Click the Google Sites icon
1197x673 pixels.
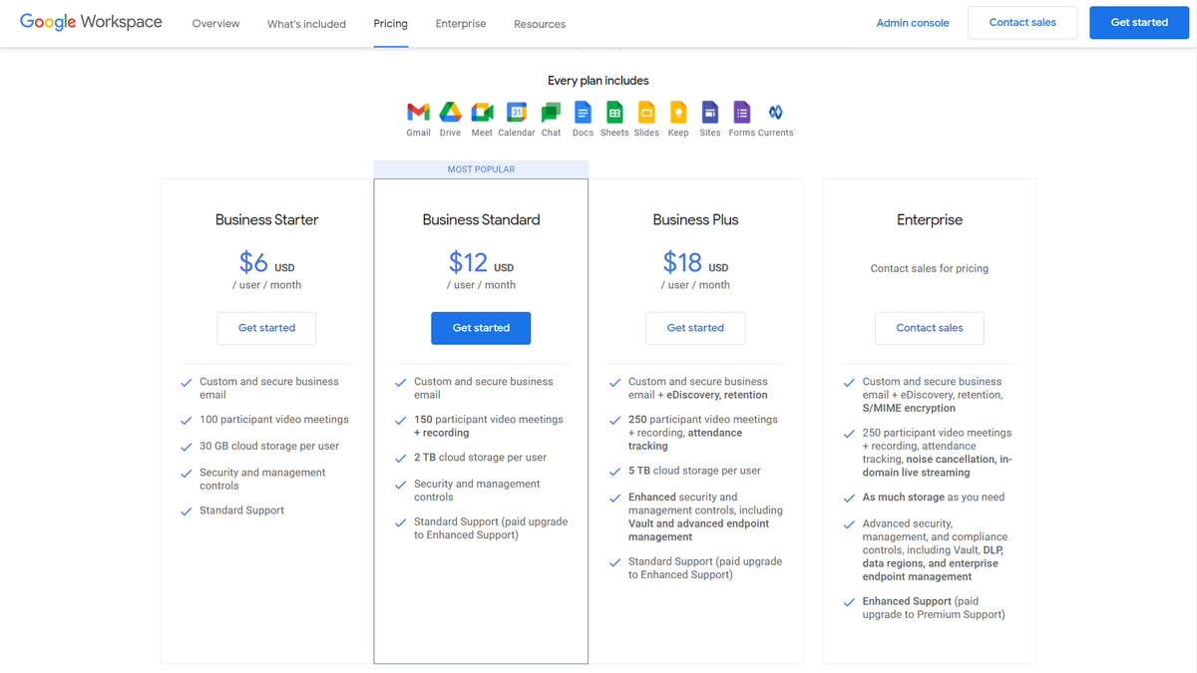coord(710,113)
